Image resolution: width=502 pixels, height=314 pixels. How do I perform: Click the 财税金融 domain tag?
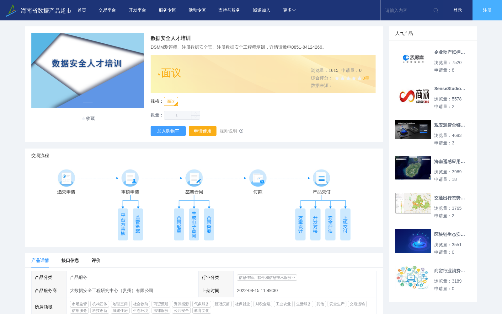[x=263, y=304]
